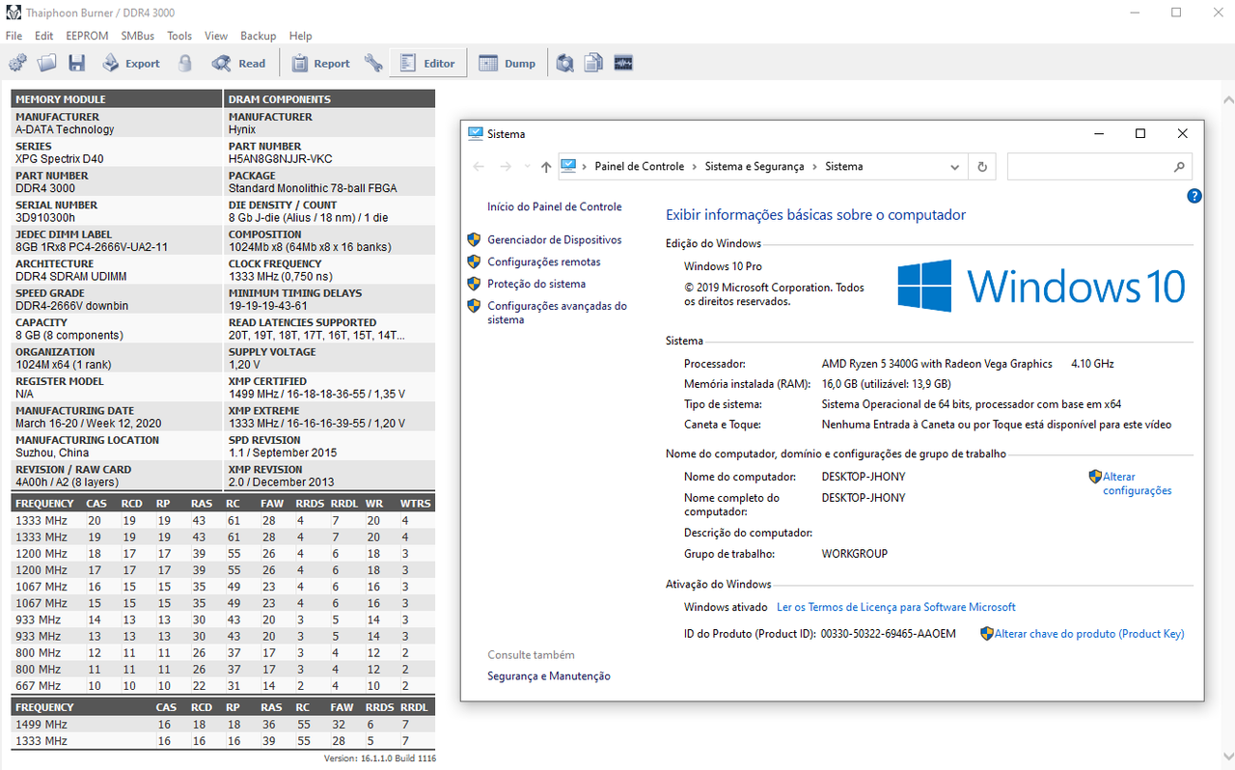This screenshot has height=770, width=1235.
Task: Click the padlock write-protection icon
Action: point(184,64)
